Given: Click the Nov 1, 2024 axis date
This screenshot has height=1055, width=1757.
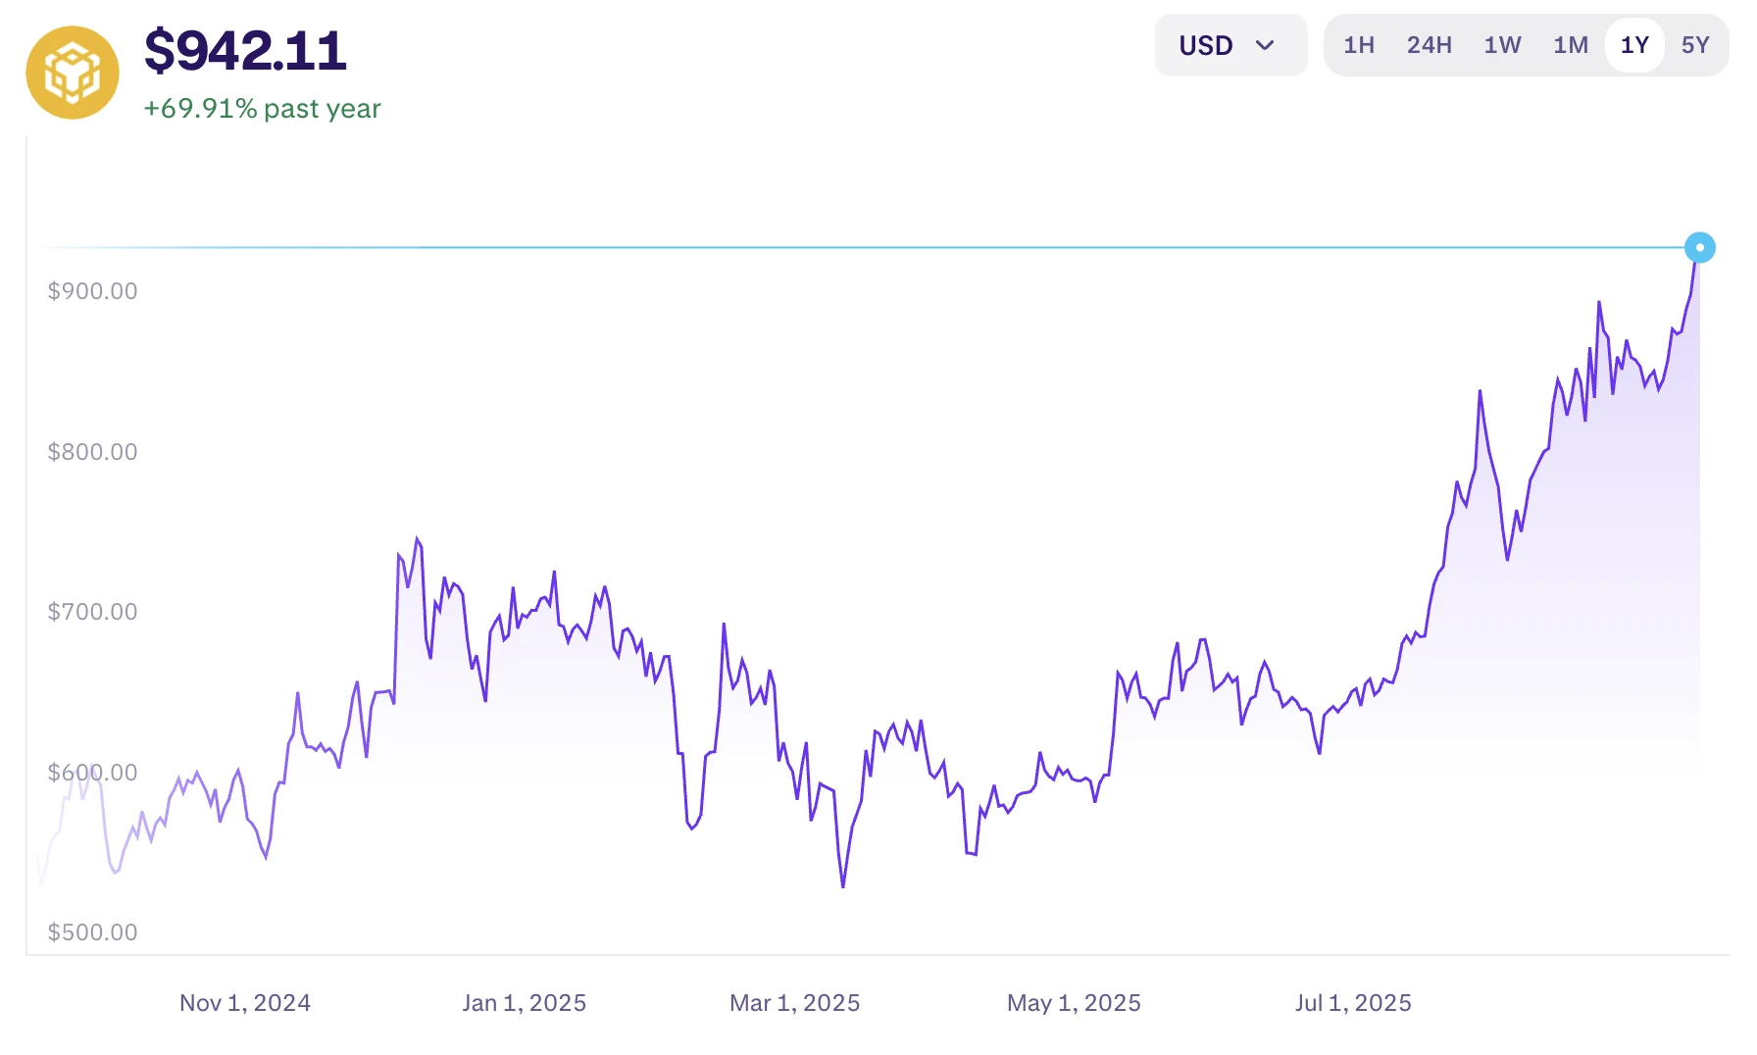Looking at the screenshot, I should tap(245, 1003).
